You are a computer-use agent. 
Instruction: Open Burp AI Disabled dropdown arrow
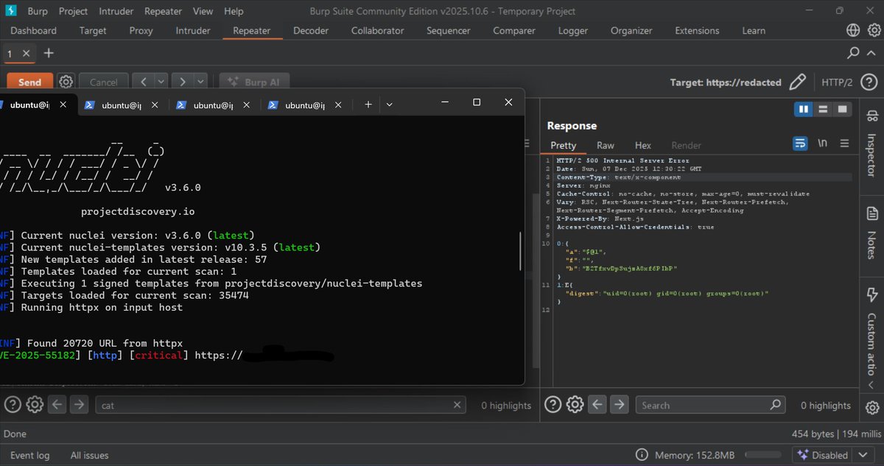pos(863,455)
